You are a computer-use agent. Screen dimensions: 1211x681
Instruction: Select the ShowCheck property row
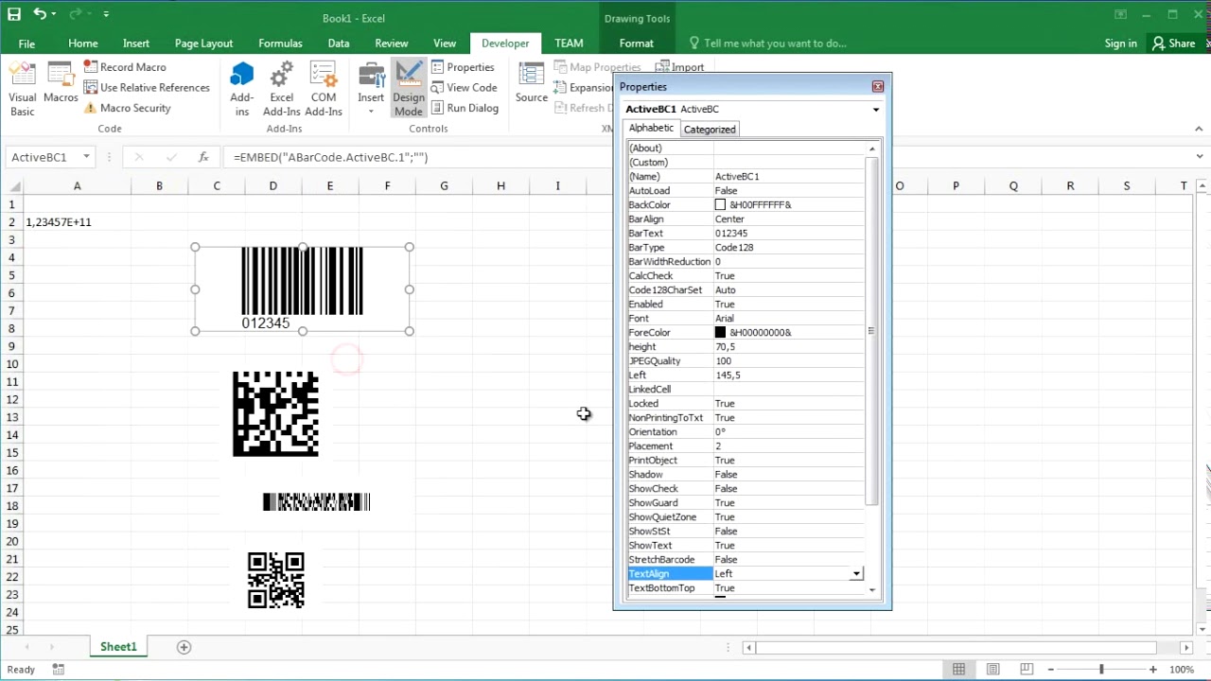pyautogui.click(x=746, y=488)
